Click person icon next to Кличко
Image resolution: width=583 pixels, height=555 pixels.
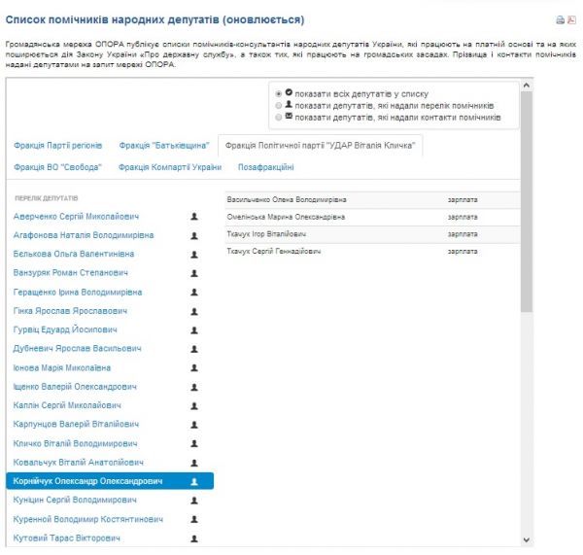tap(194, 444)
